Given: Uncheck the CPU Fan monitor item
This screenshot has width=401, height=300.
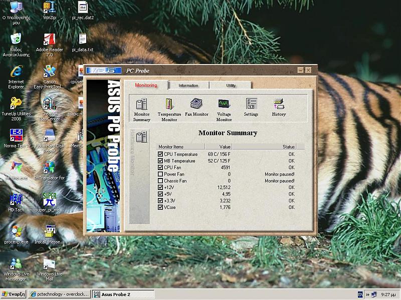Looking at the screenshot, I should (x=160, y=167).
